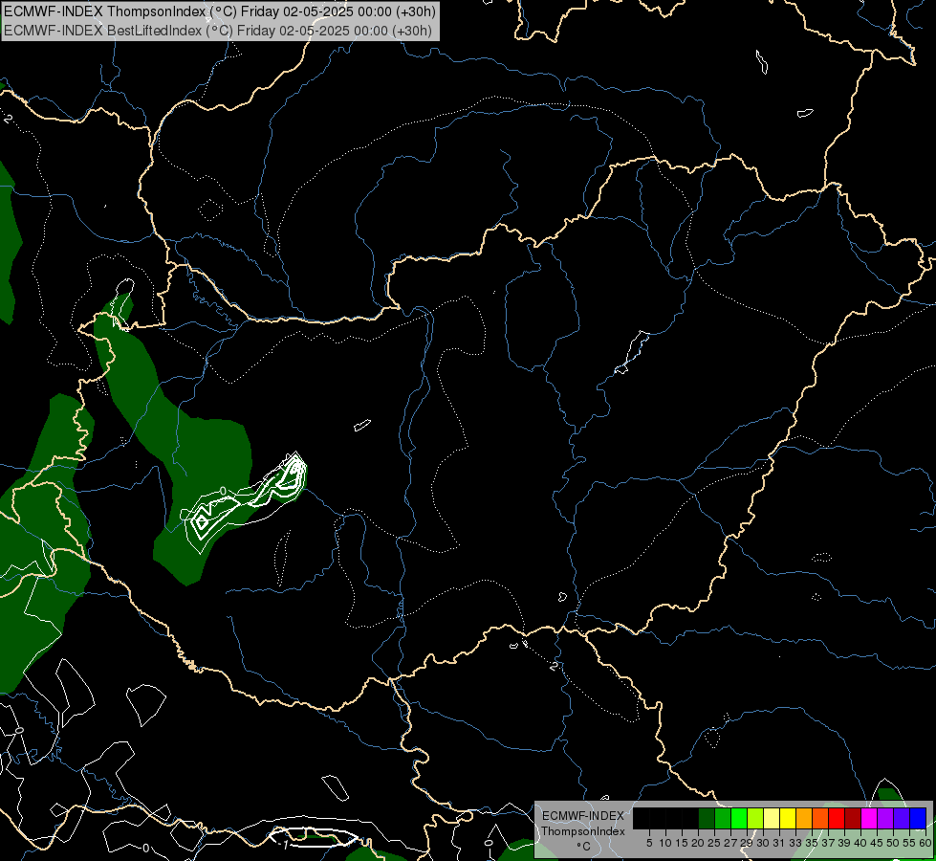Viewport: 936px width, 861px height.
Task: Pick the magenta 40–45 legend swatch
Action: point(869,819)
